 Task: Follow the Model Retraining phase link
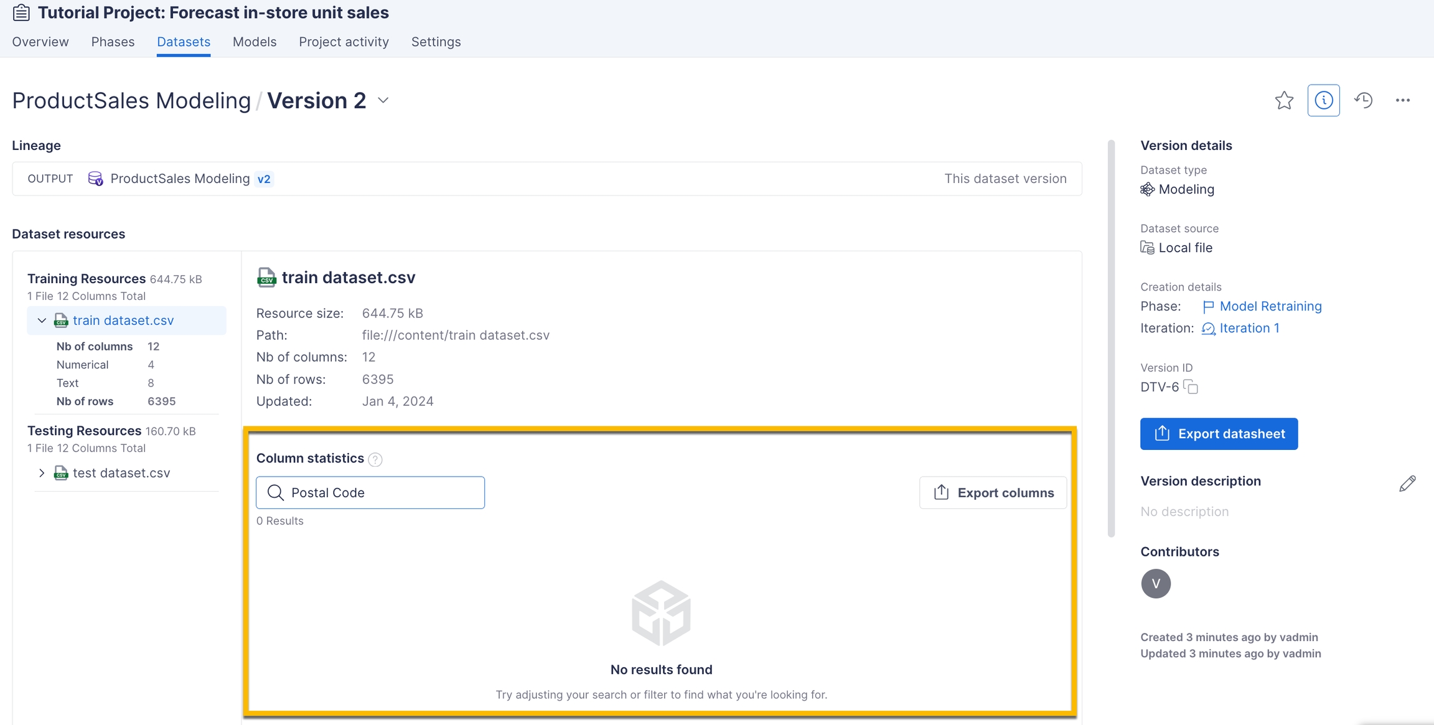pyautogui.click(x=1270, y=306)
